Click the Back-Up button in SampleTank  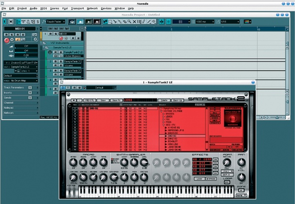click(177, 101)
